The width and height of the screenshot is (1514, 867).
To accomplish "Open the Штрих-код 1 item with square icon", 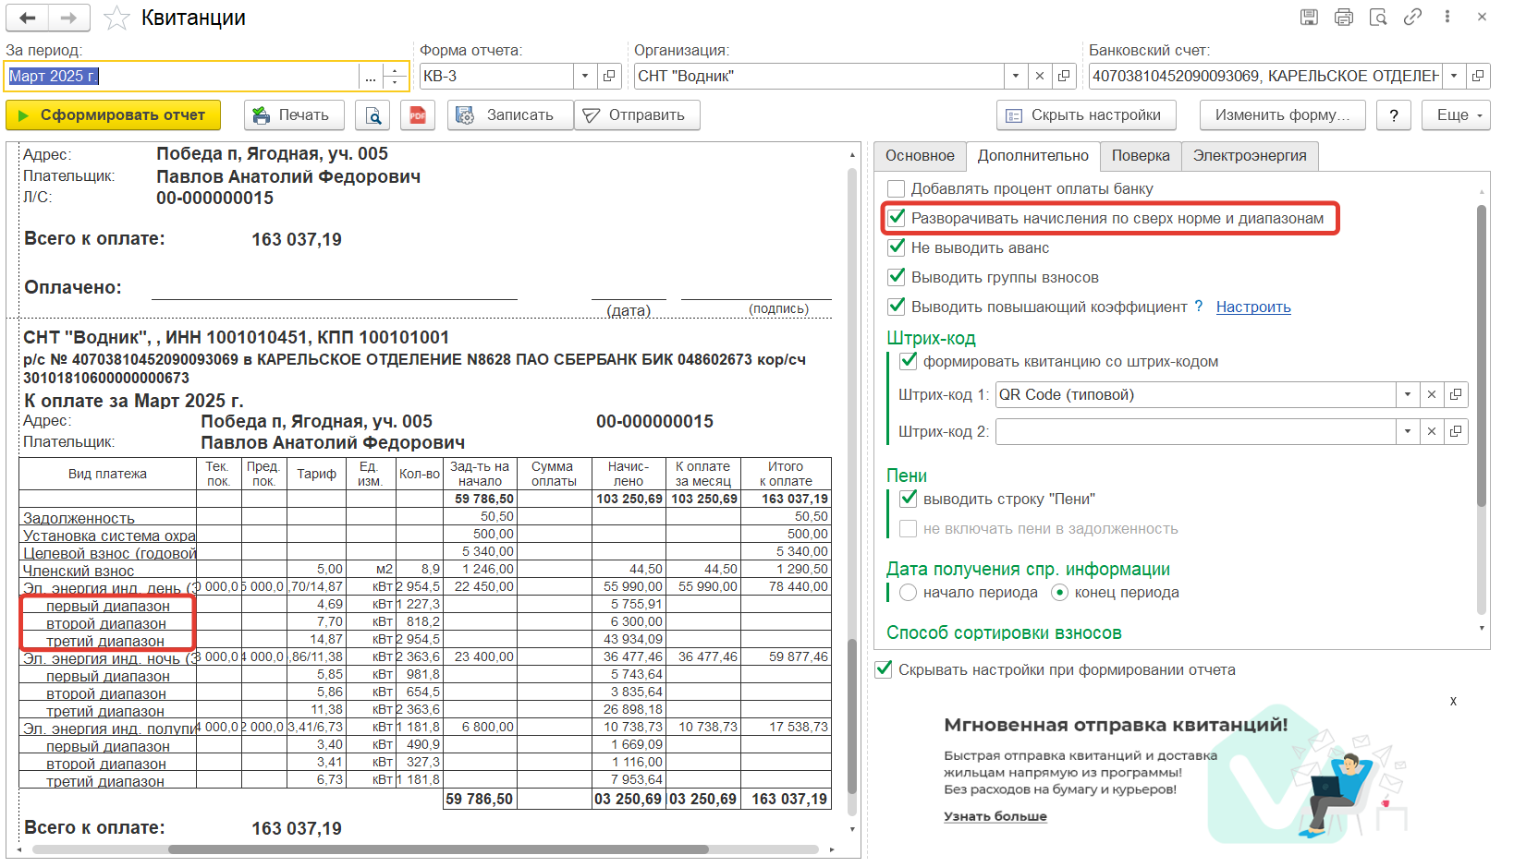I will tap(1456, 394).
